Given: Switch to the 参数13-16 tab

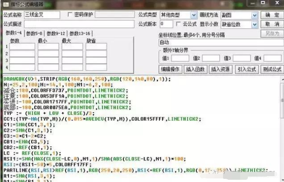Looking at the screenshot, I should (x=80, y=33).
